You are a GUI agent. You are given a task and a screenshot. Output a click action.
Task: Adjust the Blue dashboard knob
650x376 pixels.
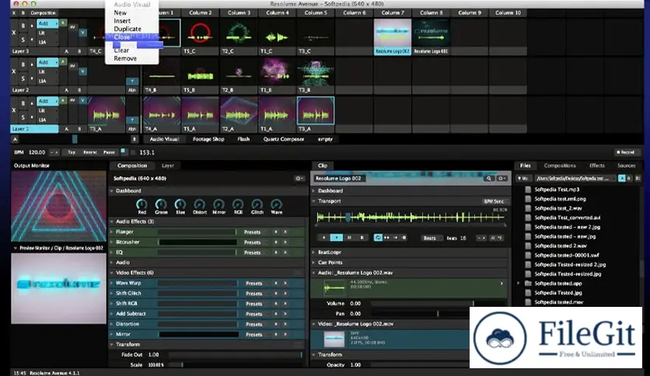[180, 204]
